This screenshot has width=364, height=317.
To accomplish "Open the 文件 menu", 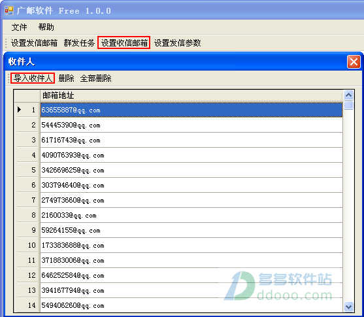I will (x=19, y=27).
